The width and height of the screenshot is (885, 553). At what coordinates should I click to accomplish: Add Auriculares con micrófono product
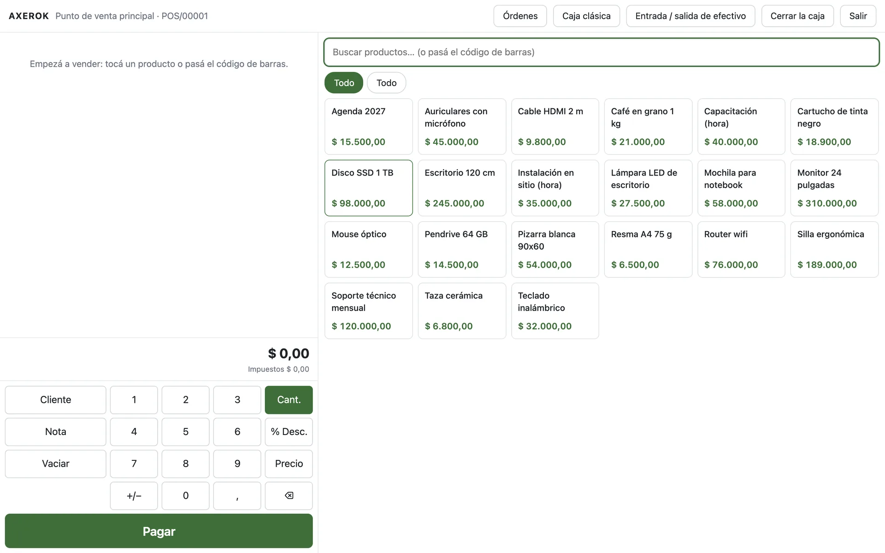(x=462, y=126)
